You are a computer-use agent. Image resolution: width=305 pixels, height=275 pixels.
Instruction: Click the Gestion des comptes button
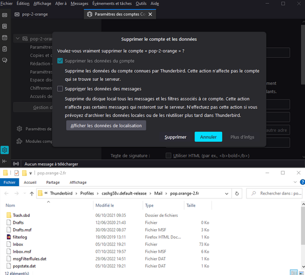[33, 107]
